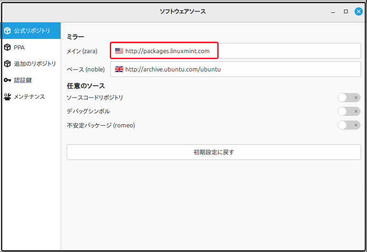Screen dimensions: 367x252
Task: Open the メンテナンス section
Action: (x=30, y=97)
